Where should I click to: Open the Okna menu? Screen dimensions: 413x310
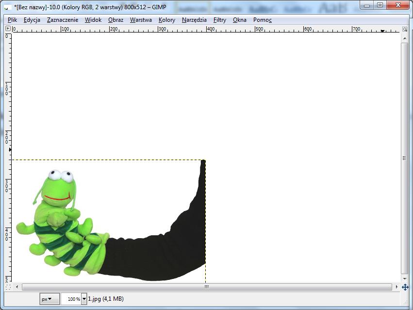239,20
